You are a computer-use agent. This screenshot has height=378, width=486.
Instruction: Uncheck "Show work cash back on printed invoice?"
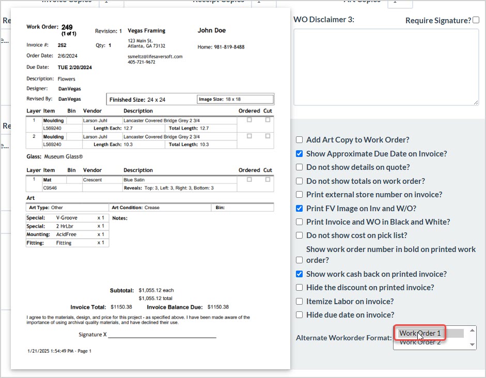(299, 274)
